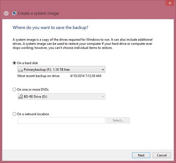Viewport: 176px width, 163px height.
Task: Click the most recent backup date text
Action: point(86,76)
